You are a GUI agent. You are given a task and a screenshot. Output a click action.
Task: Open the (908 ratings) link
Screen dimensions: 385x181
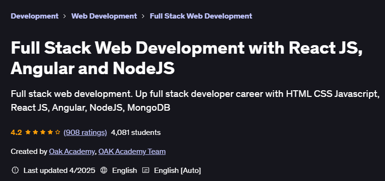(x=85, y=133)
